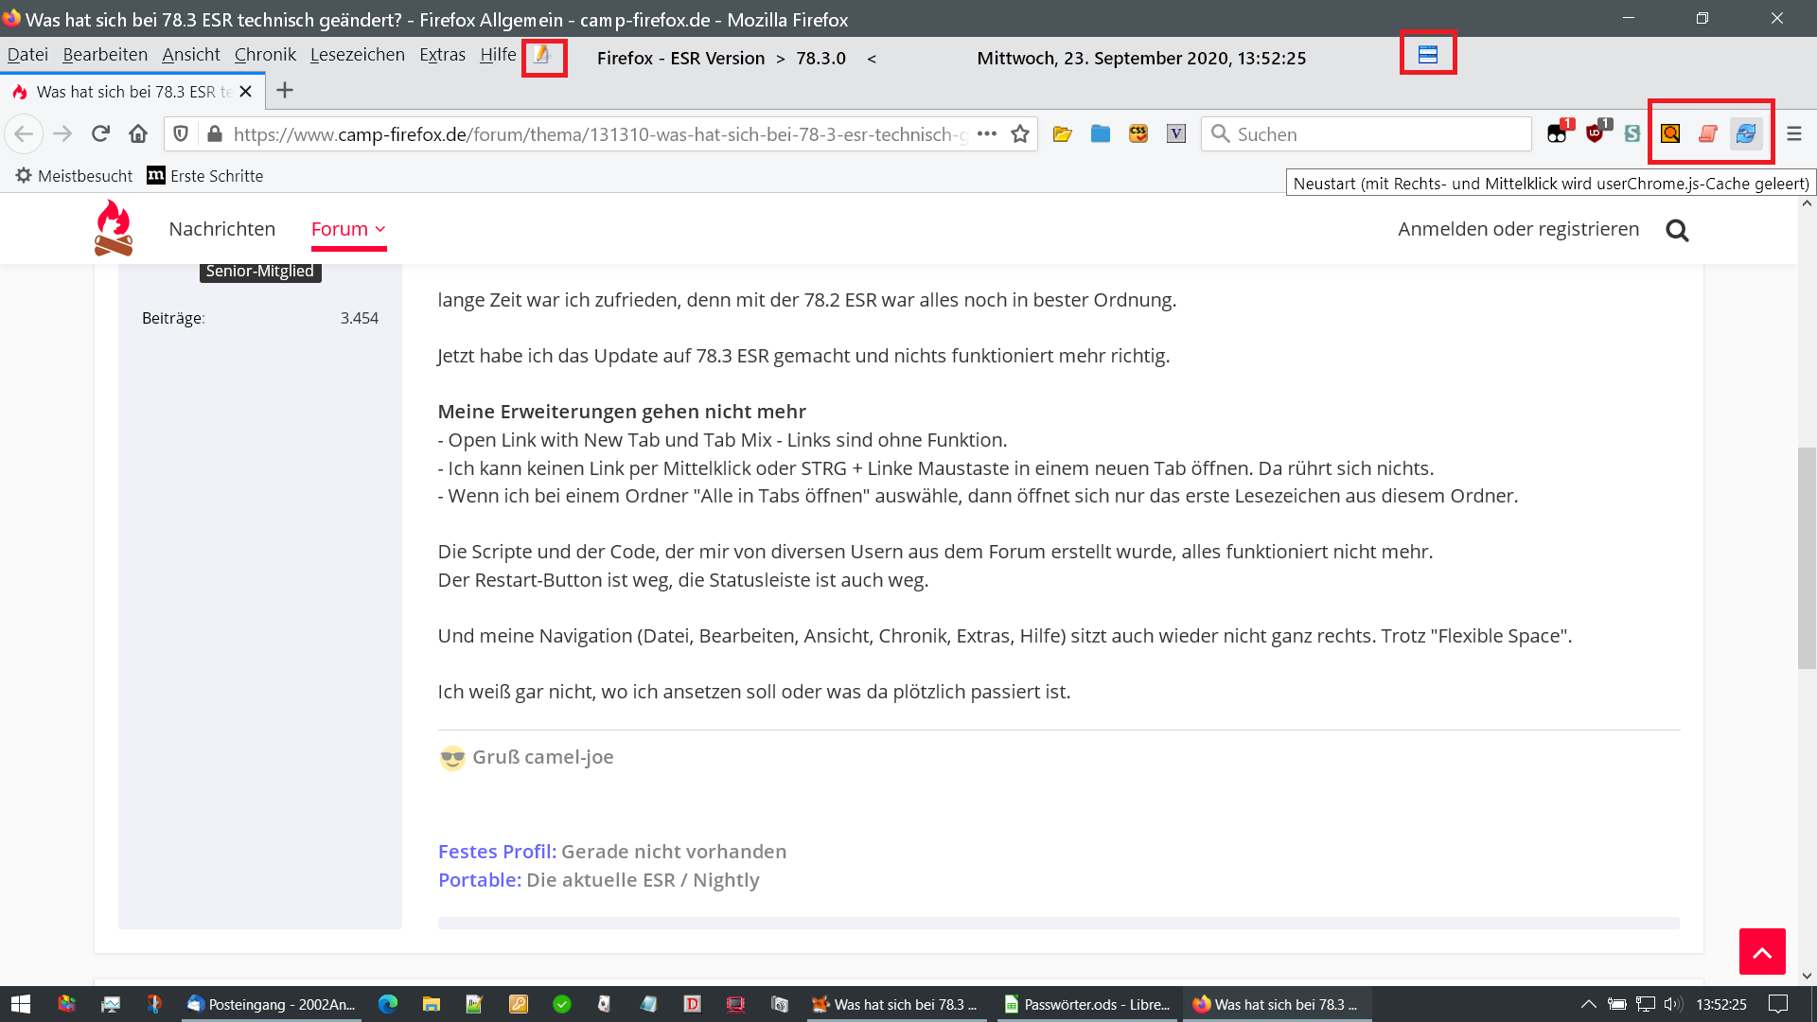
Task: Open the Lesezeichen menu
Action: coord(357,55)
